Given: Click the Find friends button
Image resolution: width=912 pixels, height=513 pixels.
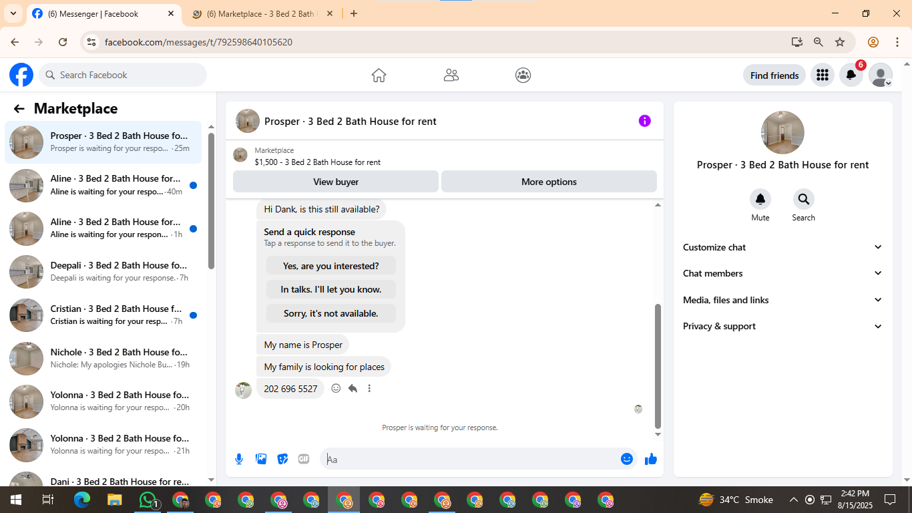Looking at the screenshot, I should [x=774, y=75].
